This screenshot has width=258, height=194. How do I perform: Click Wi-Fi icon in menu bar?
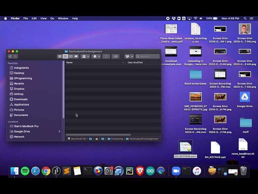click(x=195, y=19)
